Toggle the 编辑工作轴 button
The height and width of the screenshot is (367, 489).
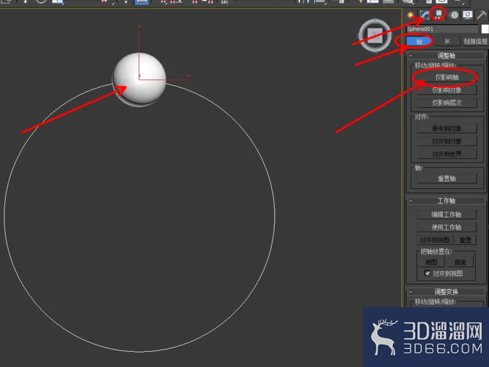446,215
